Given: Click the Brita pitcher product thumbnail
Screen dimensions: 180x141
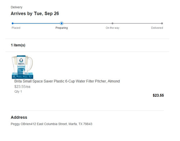Looking at the screenshot, I should [22, 67].
